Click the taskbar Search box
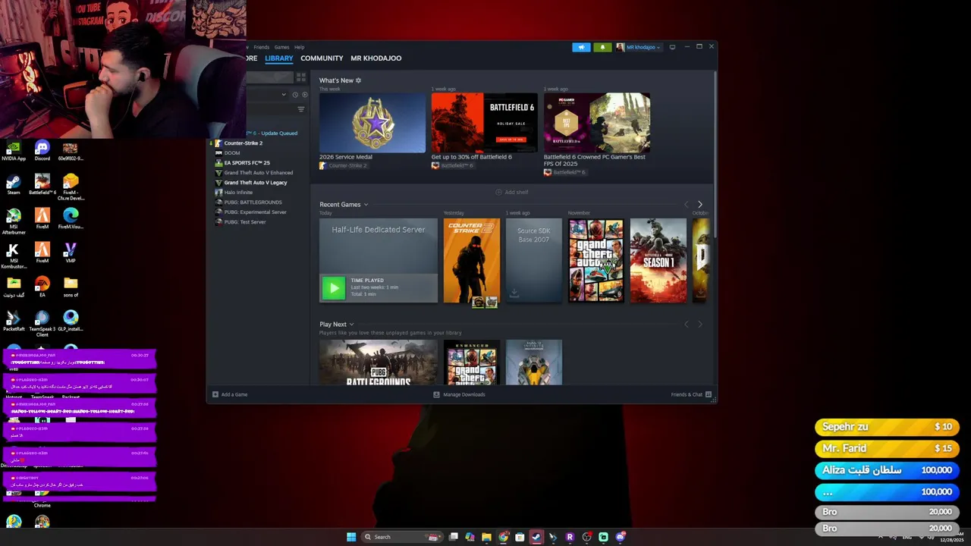This screenshot has height=546, width=971. coord(402,537)
